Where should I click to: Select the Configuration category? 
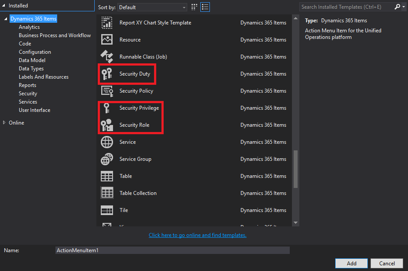click(35, 52)
